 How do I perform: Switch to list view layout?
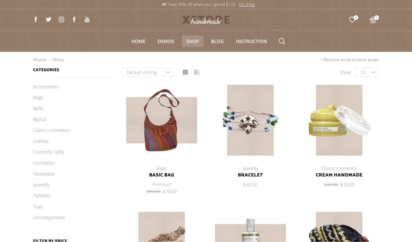(197, 72)
